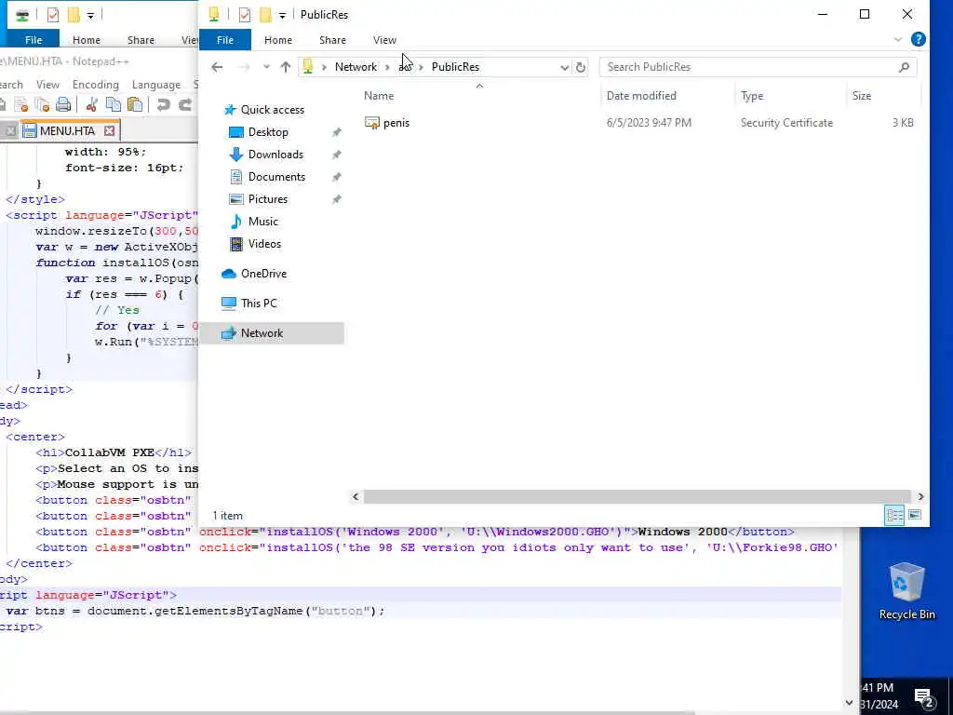Click the Cut scissors icon in Notepad++
953x715 pixels.
click(x=92, y=104)
